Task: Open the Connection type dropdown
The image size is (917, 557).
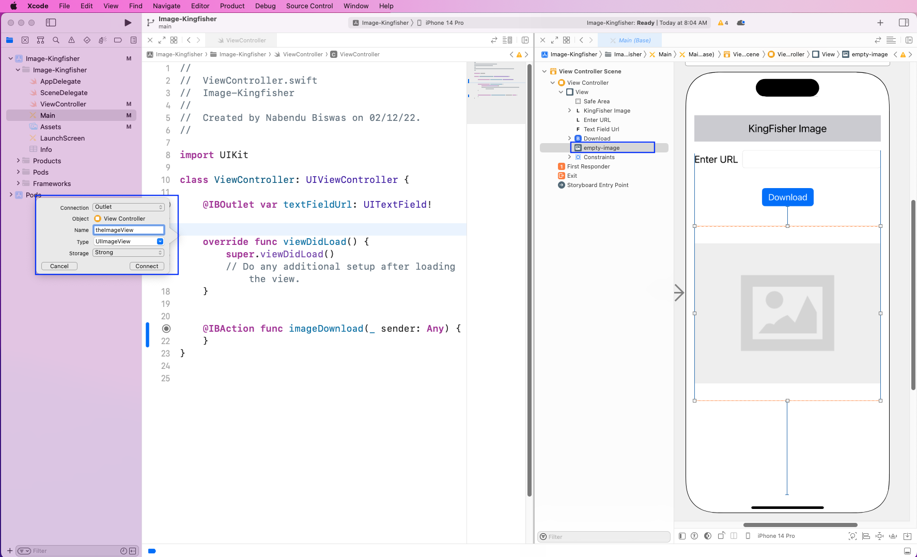Action: click(129, 207)
